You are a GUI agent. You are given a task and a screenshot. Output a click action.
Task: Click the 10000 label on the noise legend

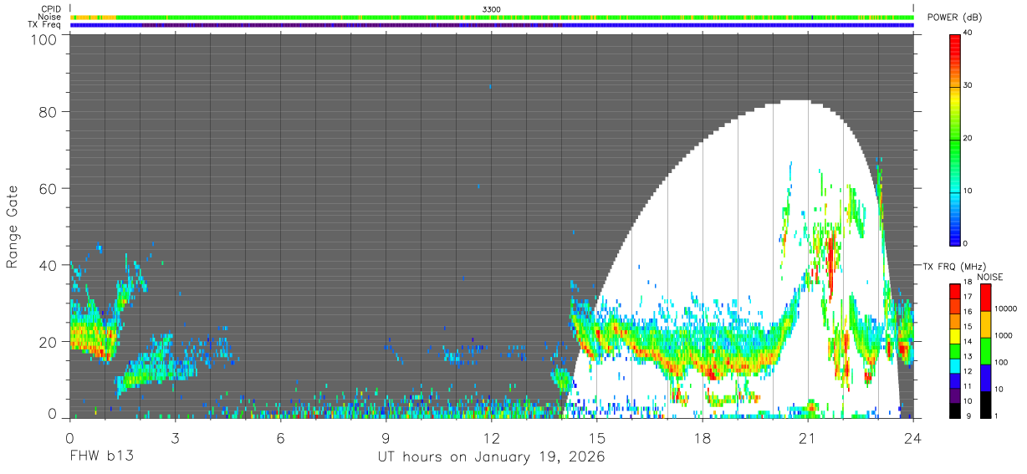point(1005,309)
